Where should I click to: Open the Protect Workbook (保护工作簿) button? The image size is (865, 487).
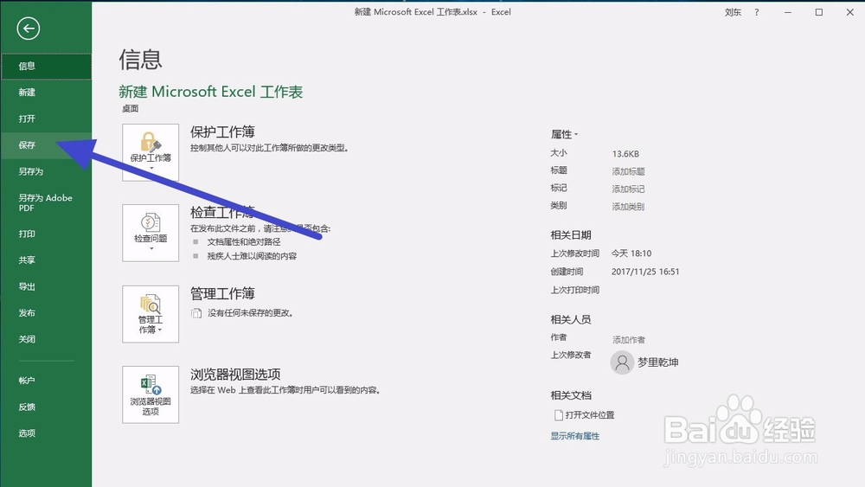(151, 152)
